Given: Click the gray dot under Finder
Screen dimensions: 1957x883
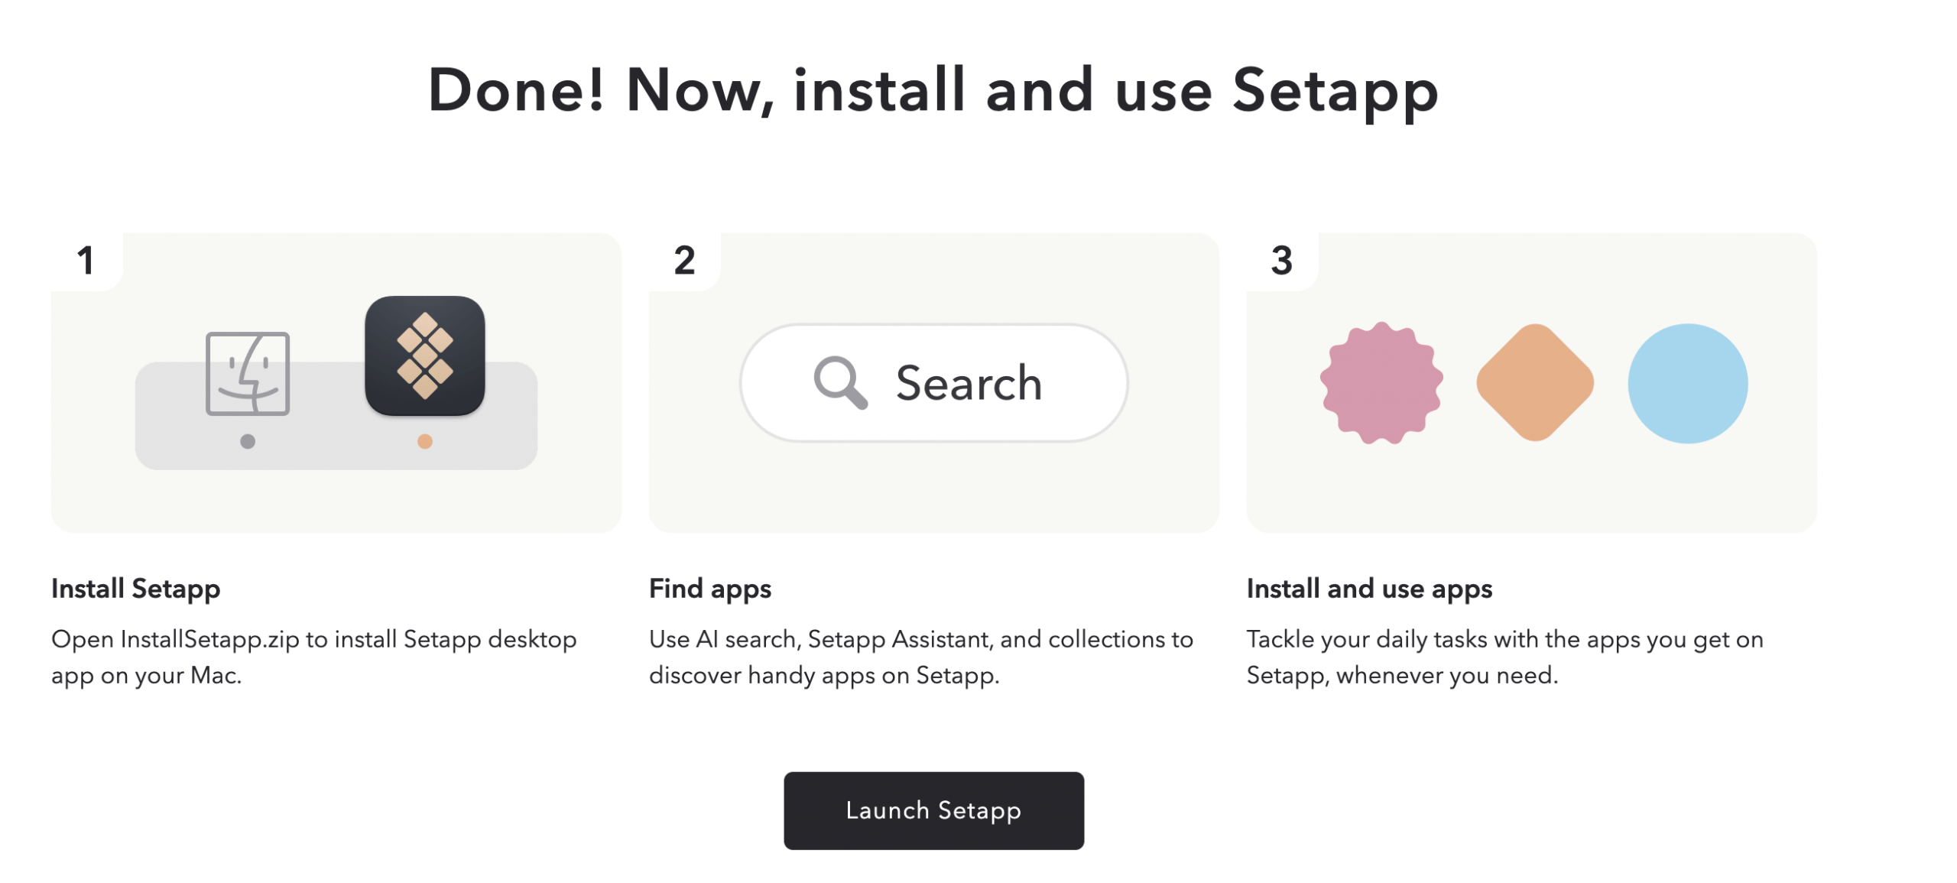Looking at the screenshot, I should coord(247,441).
